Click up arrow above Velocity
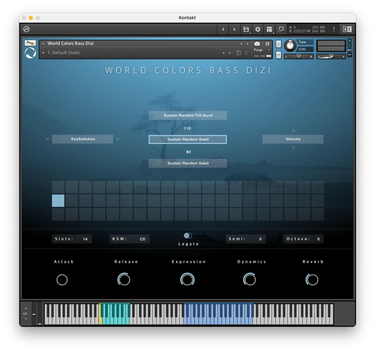The height and width of the screenshot is (352, 375). click(x=293, y=130)
